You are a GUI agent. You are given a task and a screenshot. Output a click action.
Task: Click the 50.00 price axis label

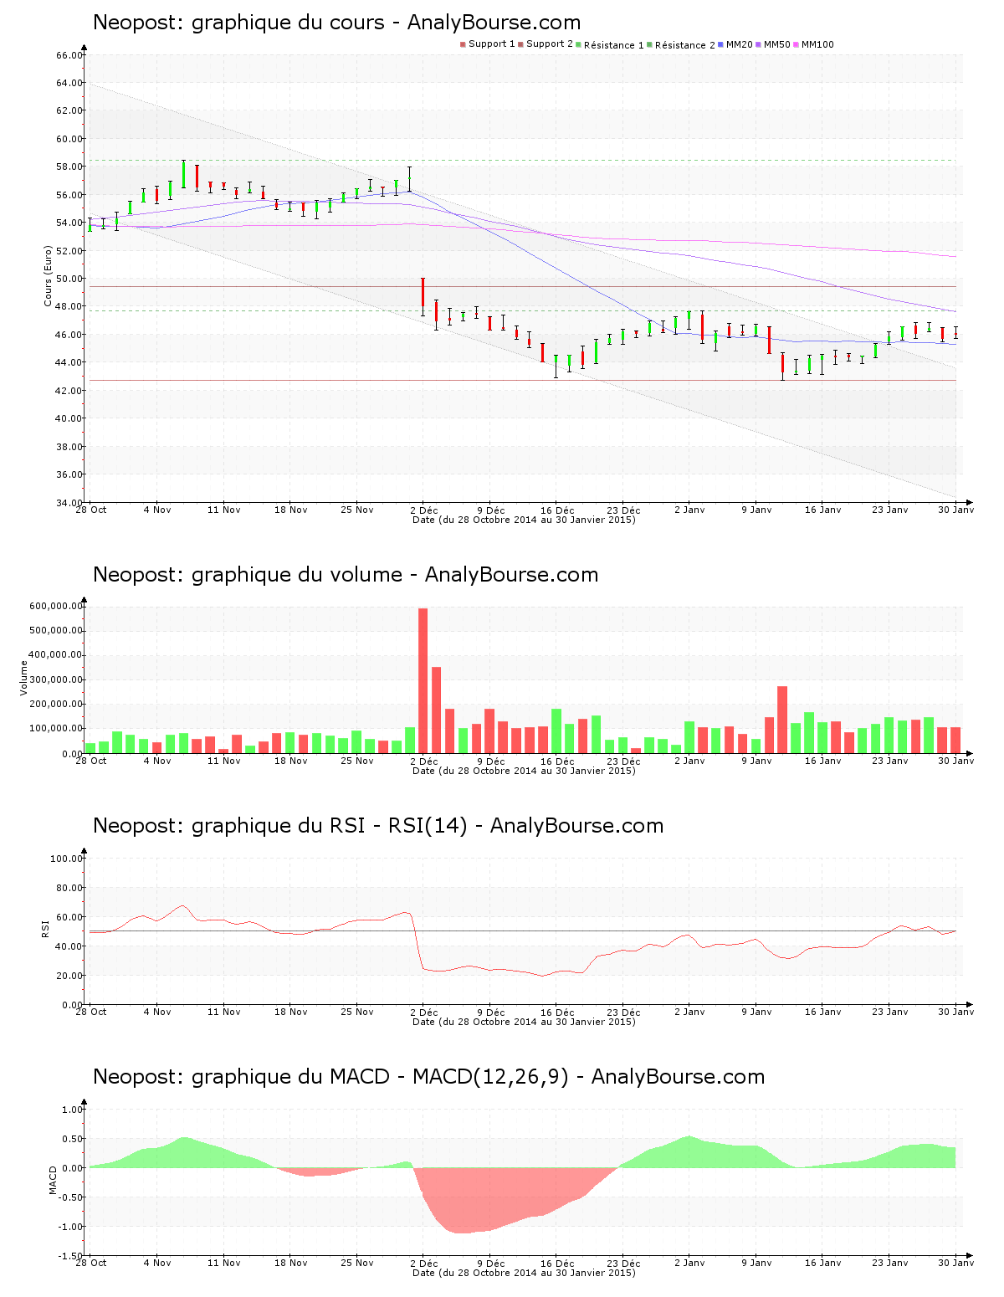[x=69, y=279]
